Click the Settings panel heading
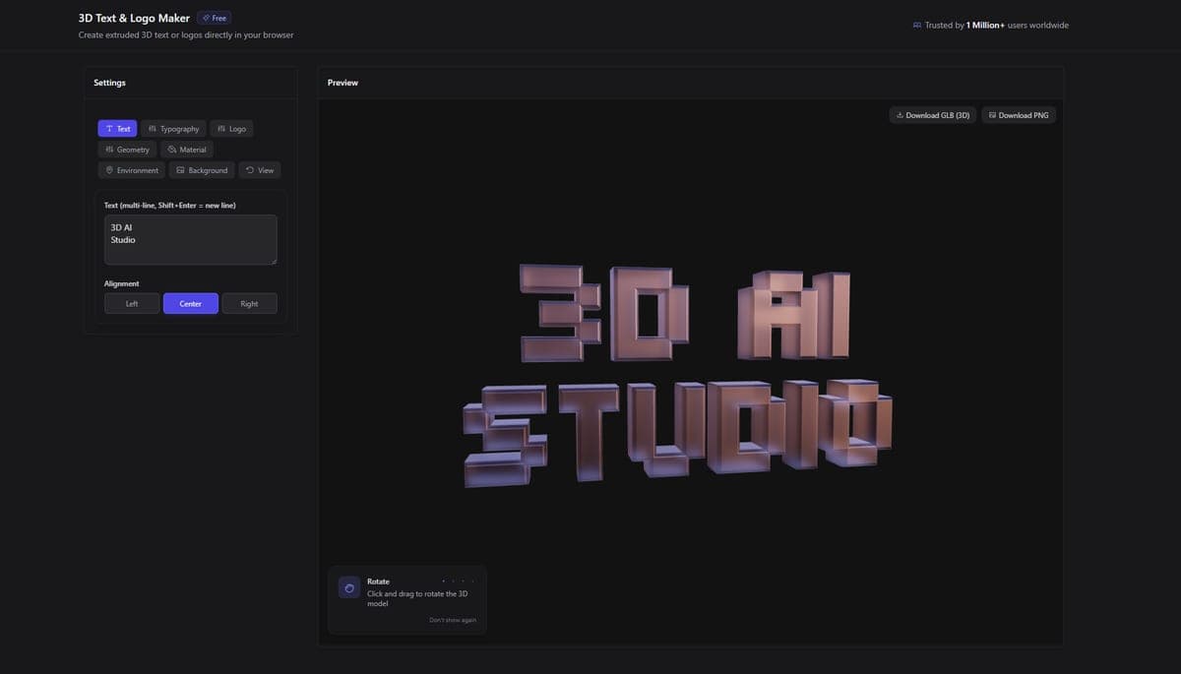The width and height of the screenshot is (1181, 674). pyautogui.click(x=109, y=83)
